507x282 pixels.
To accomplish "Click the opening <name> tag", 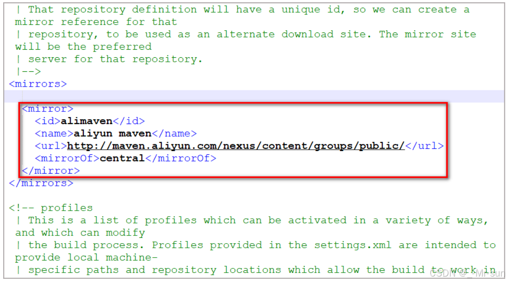I will click(54, 134).
